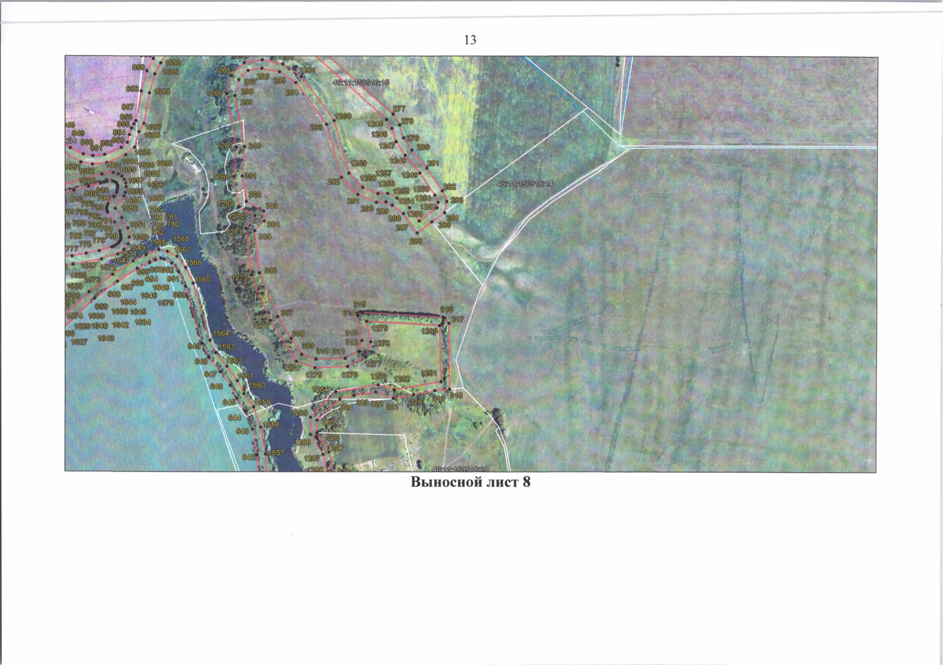
Task: Select survey point label 315
Action: (360, 304)
